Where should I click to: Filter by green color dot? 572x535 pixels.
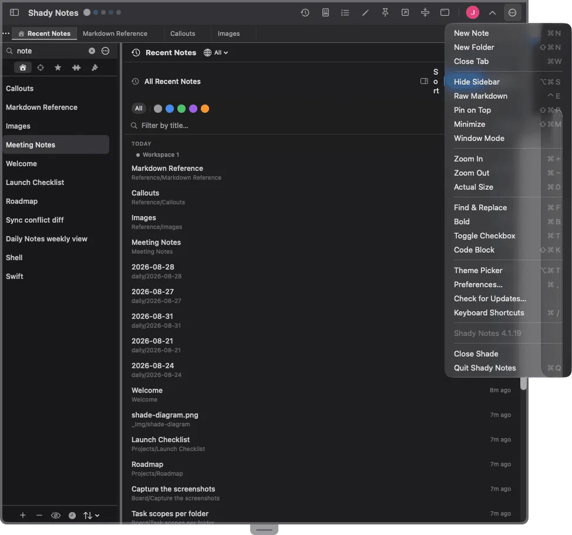point(181,109)
